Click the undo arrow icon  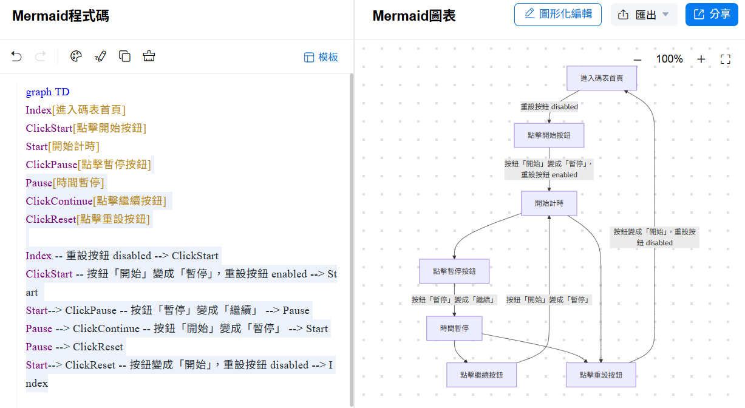tap(16, 56)
